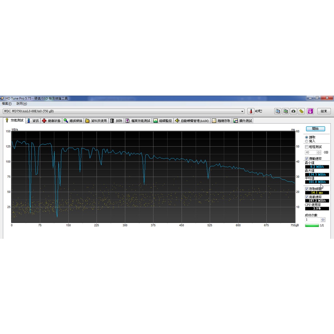This screenshot has height=334, width=334.
Task: Click the 結束 exit button
Action: 324,111
